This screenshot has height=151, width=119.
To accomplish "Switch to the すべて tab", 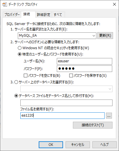I will [x=58, y=15].
